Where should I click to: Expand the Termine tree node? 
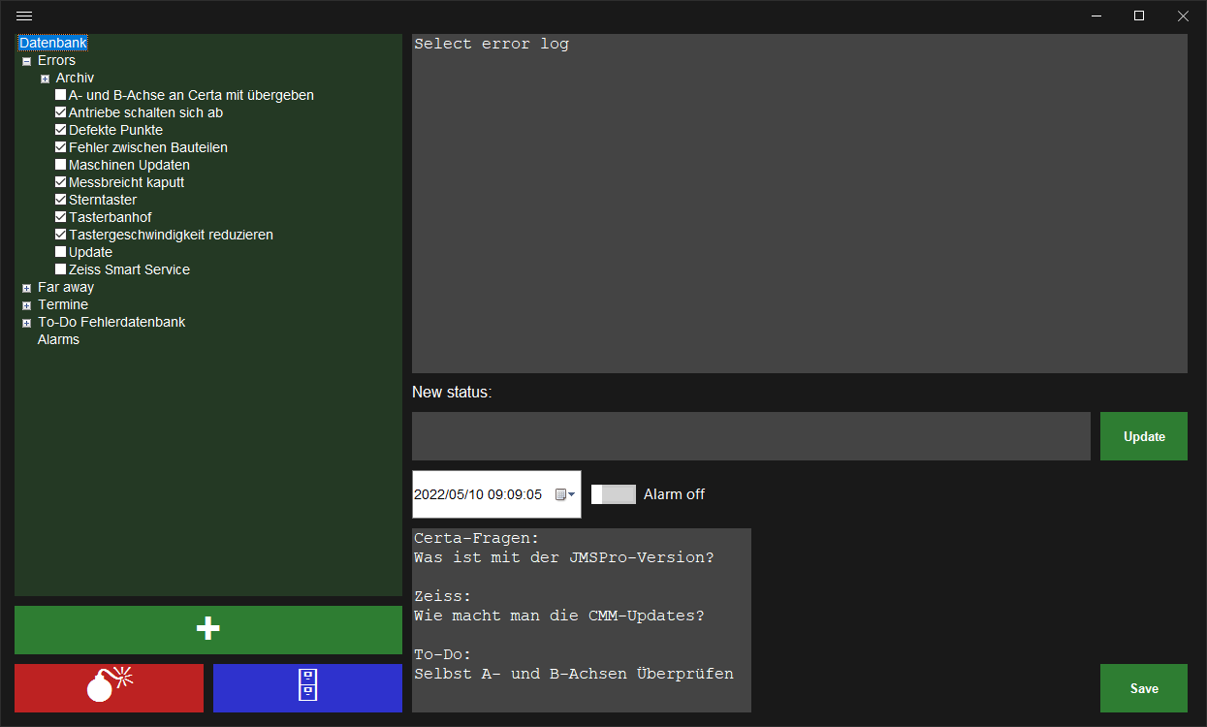tap(26, 305)
